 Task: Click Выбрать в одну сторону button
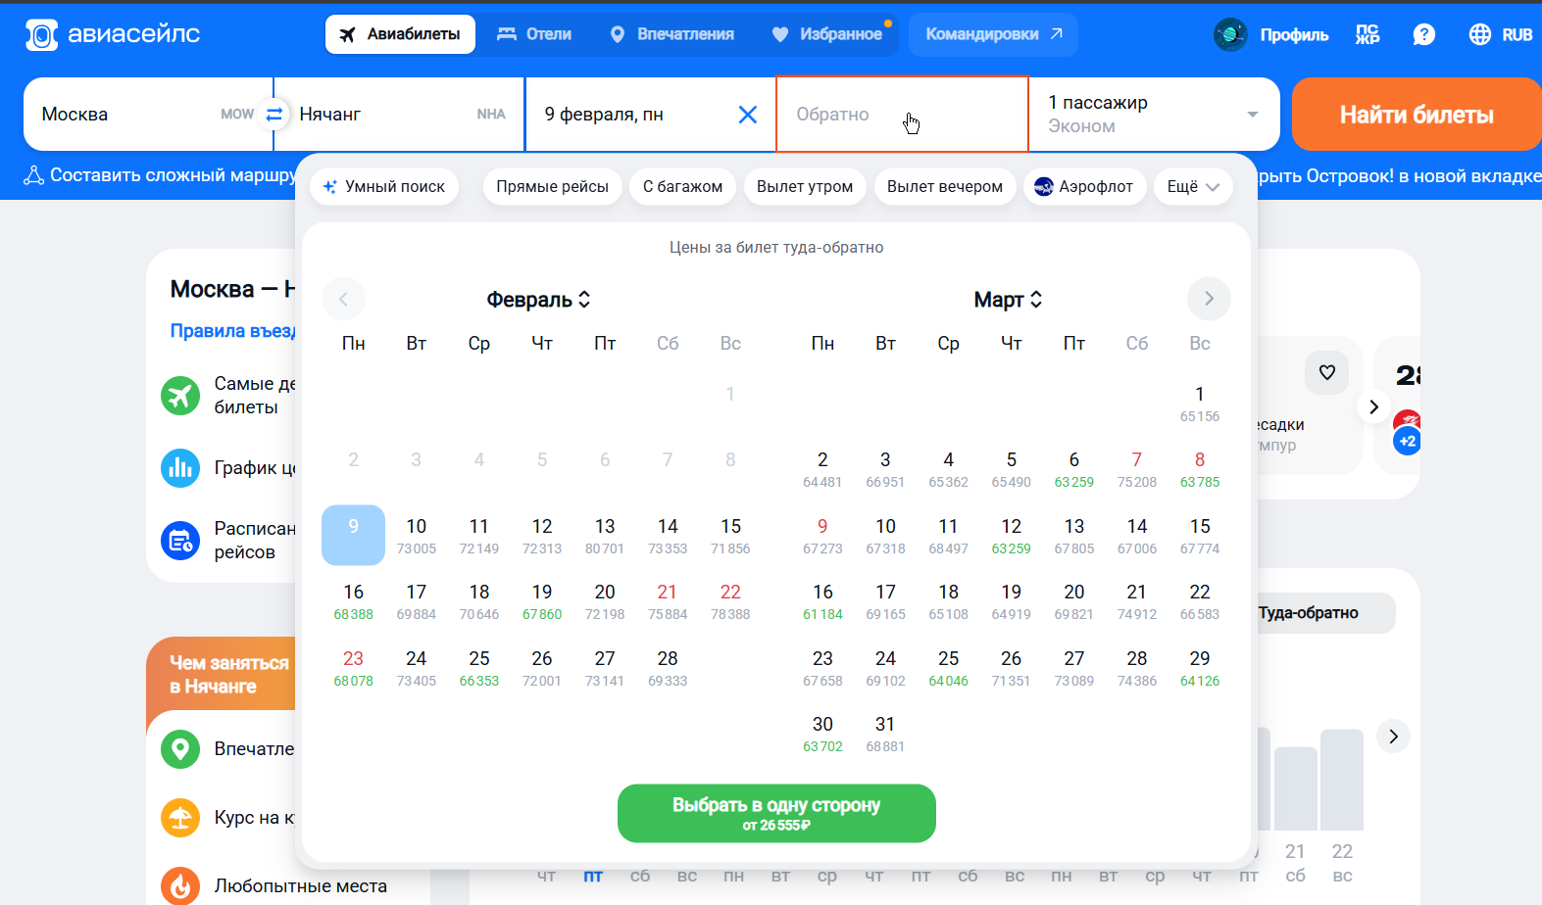tap(776, 813)
